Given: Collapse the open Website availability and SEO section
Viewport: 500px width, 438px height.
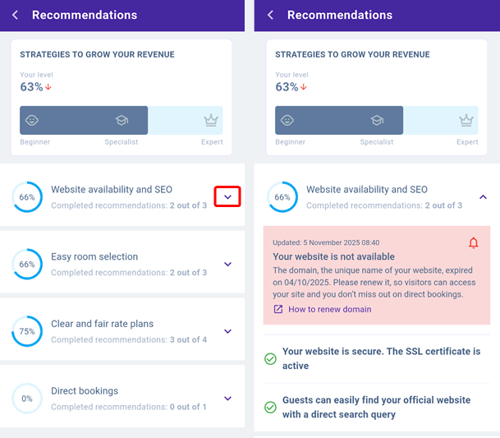Looking at the screenshot, I should (483, 196).
